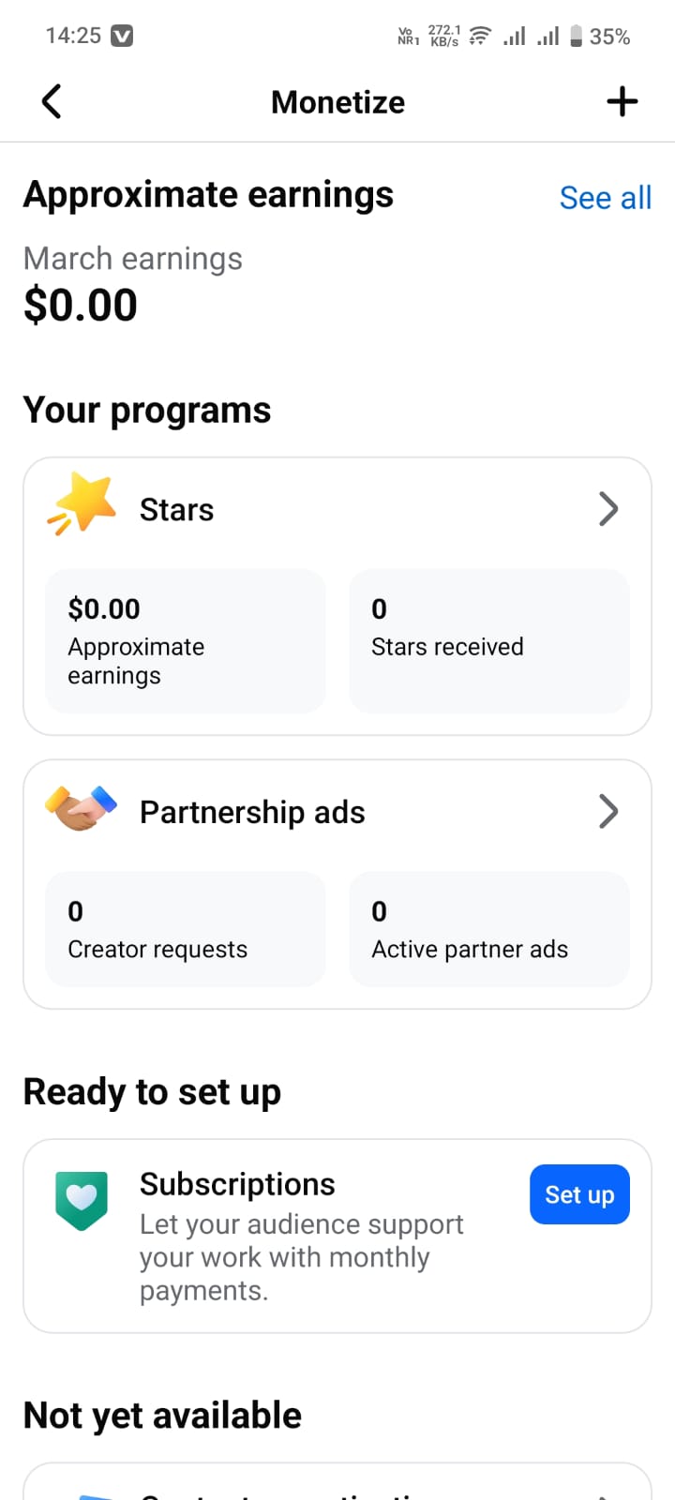Tap the Stars program title
The height and width of the screenshot is (1500, 675).
point(176,510)
